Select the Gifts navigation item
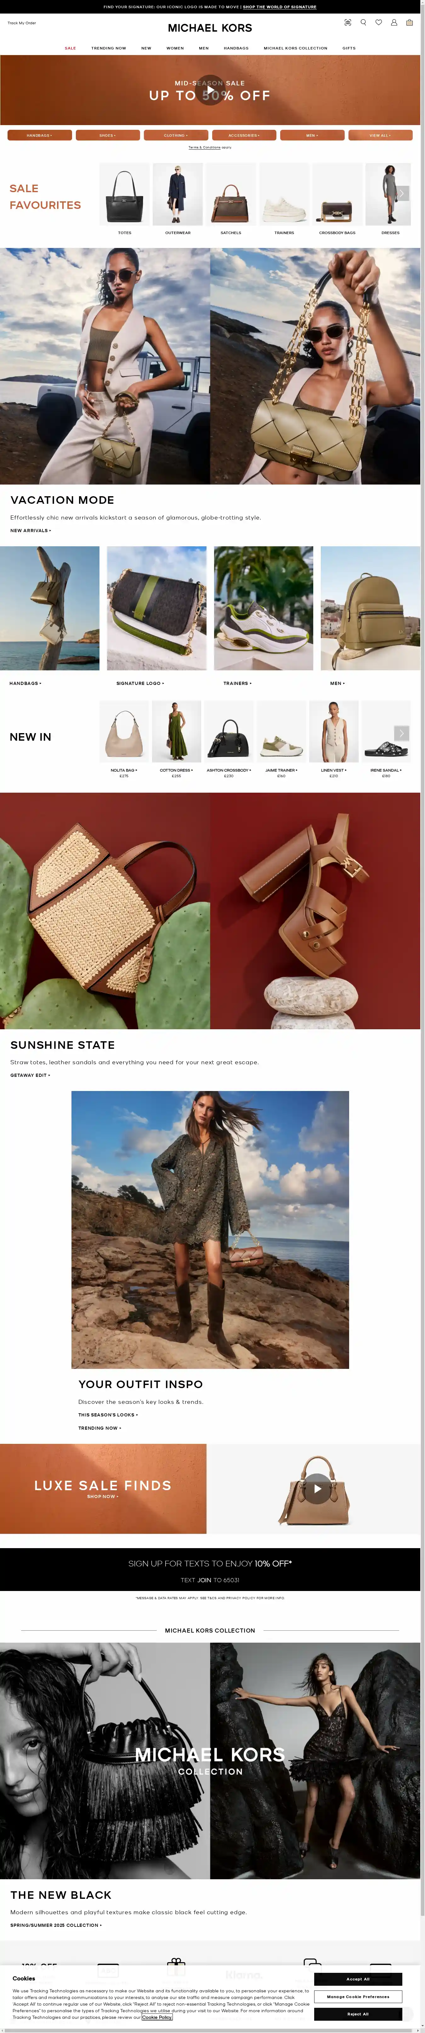 tap(348, 48)
